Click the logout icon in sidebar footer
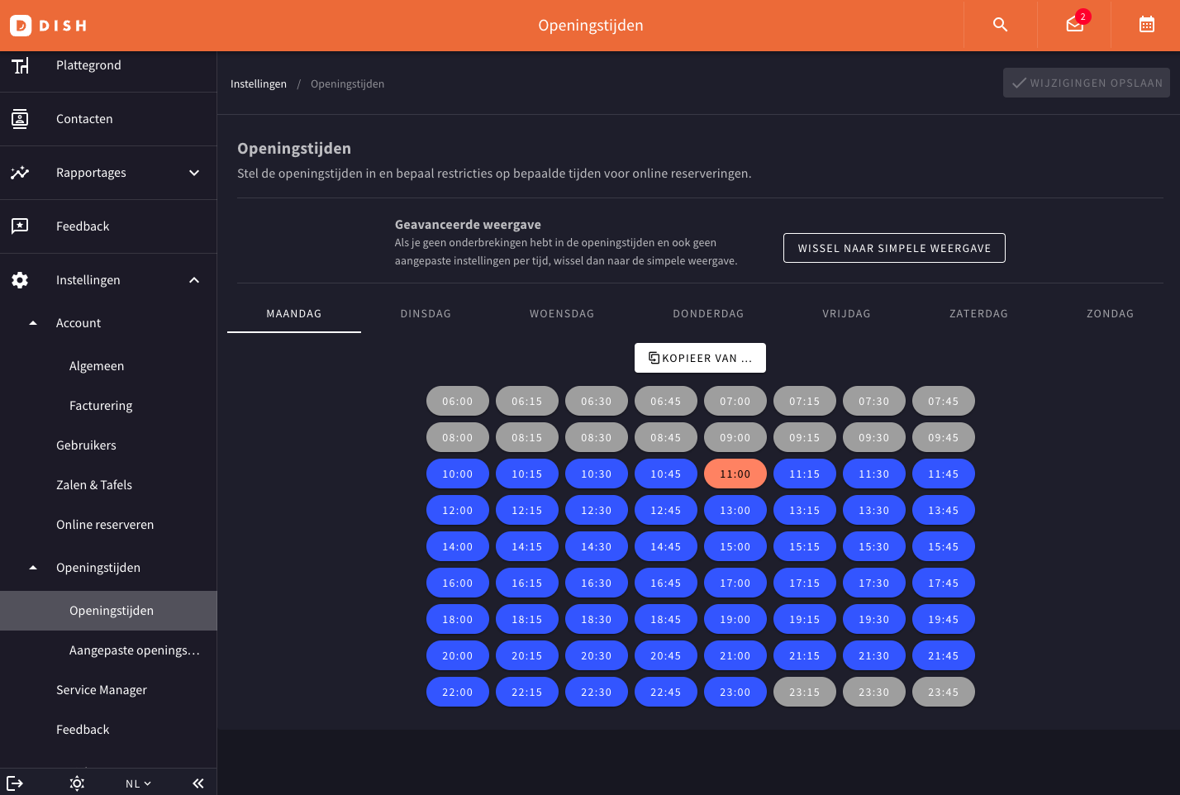This screenshot has width=1180, height=795. 15,783
